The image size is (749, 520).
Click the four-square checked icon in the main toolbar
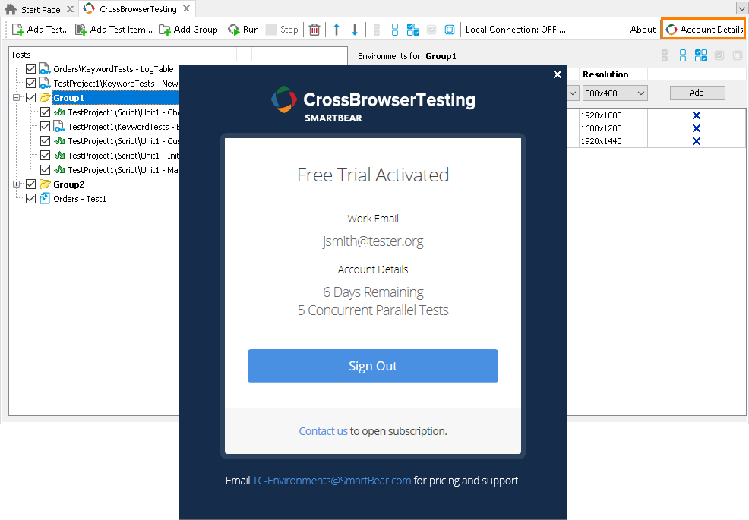413,30
